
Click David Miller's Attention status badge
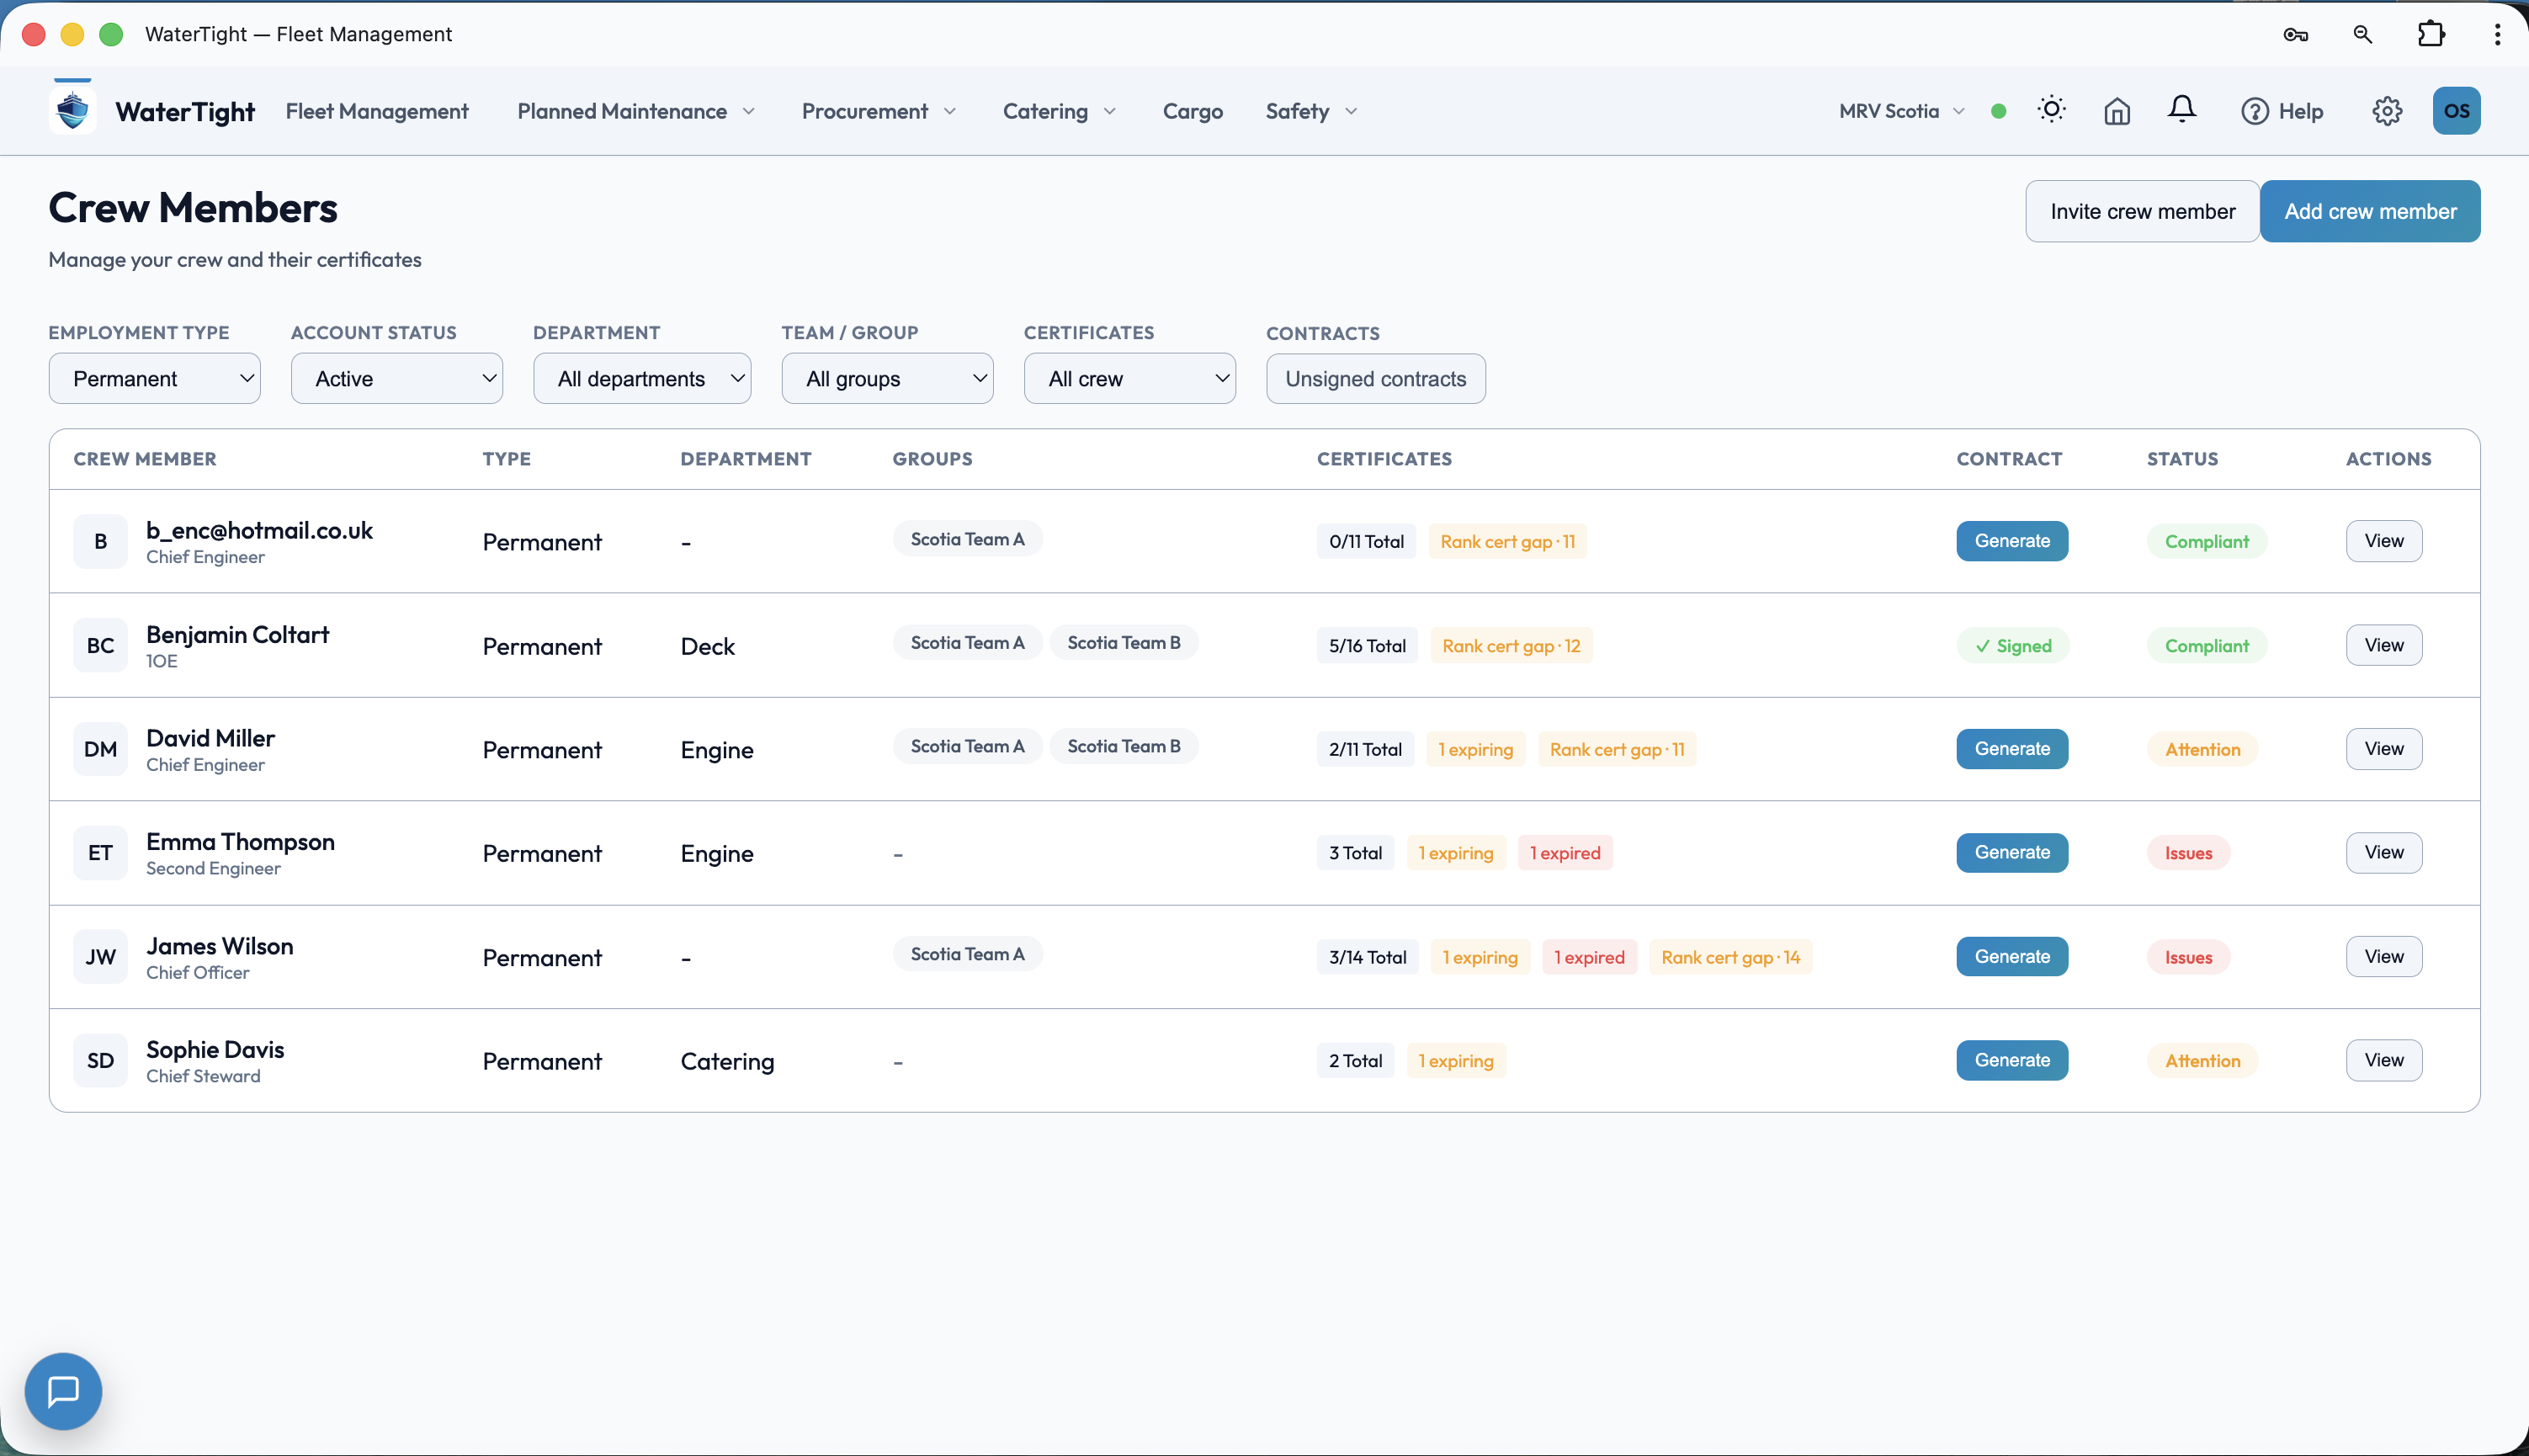coord(2202,750)
